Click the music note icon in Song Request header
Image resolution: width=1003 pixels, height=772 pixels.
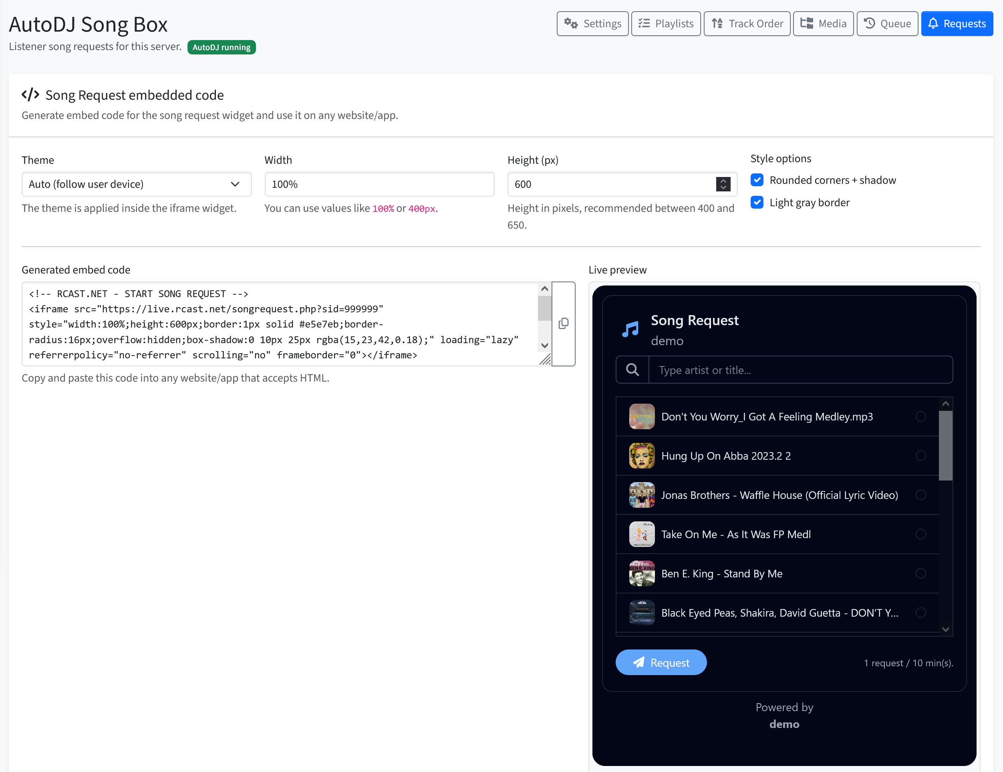[x=630, y=329]
